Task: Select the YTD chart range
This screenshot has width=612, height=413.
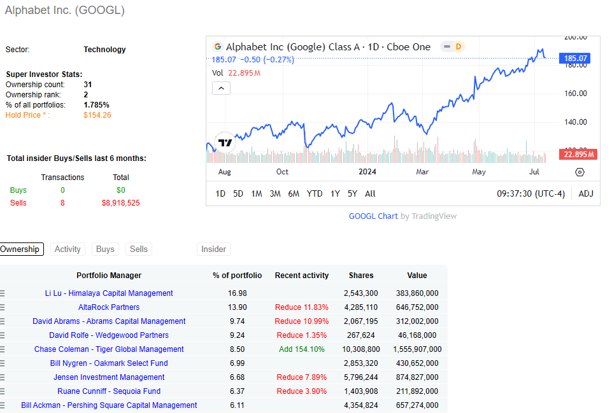Action: coord(314,193)
